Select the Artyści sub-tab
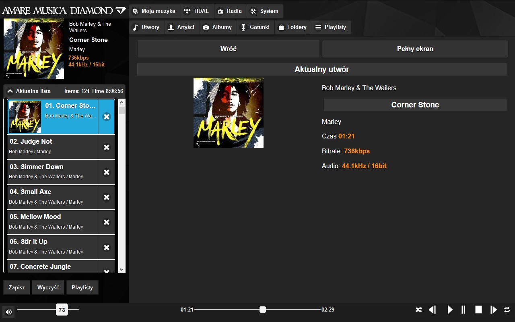This screenshot has height=322, width=515. point(182,27)
